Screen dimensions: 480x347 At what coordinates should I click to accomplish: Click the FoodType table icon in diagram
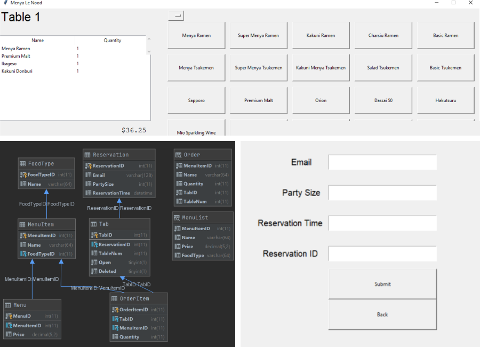22,164
